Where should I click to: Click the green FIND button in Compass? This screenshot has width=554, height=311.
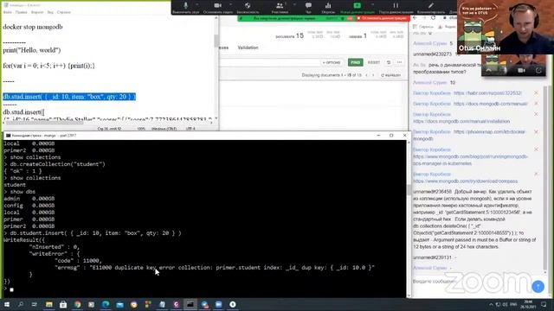[355, 62]
